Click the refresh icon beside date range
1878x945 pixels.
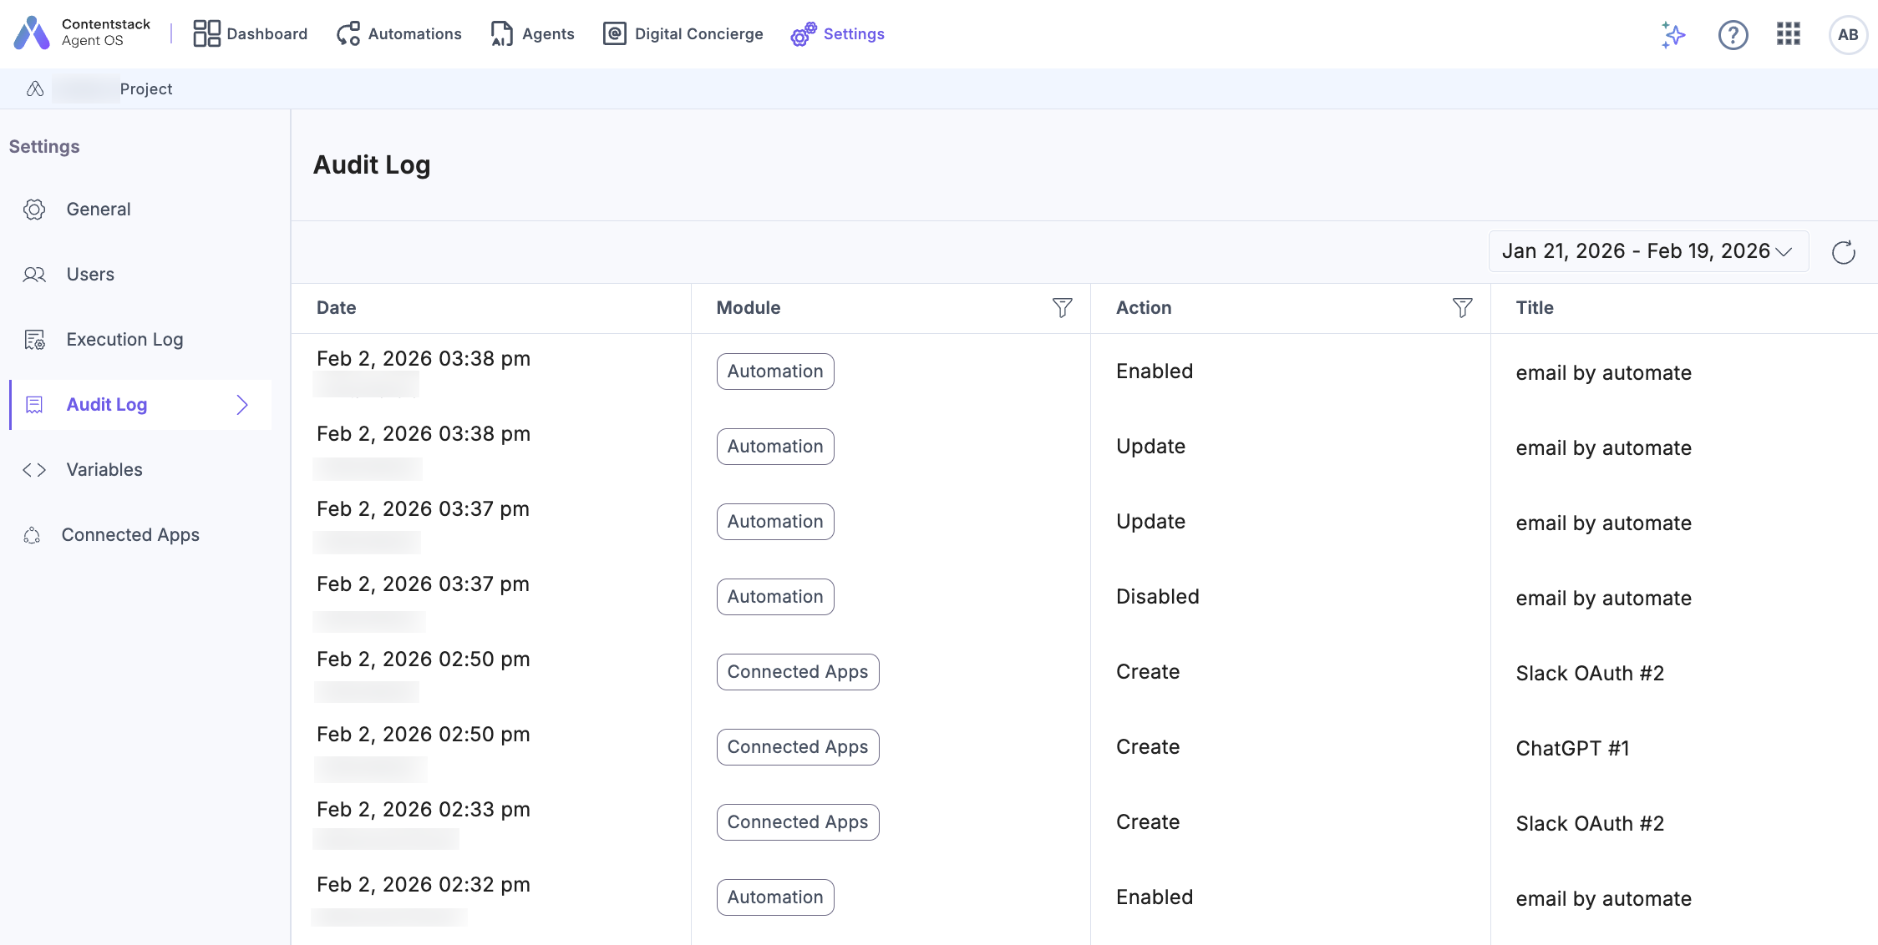coord(1843,252)
